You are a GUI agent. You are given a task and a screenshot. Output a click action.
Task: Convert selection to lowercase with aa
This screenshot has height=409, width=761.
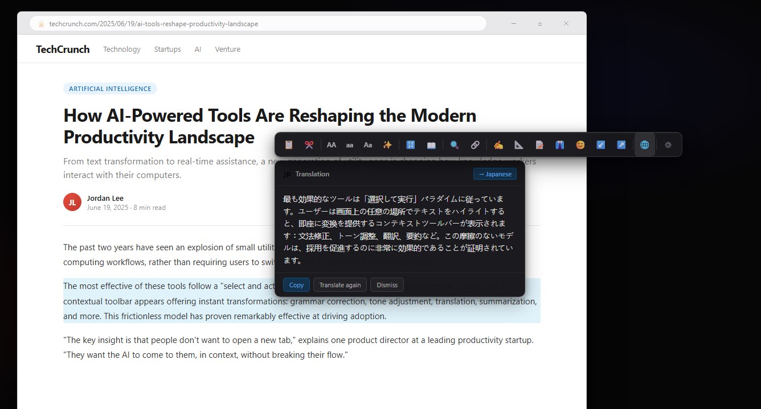(x=350, y=145)
